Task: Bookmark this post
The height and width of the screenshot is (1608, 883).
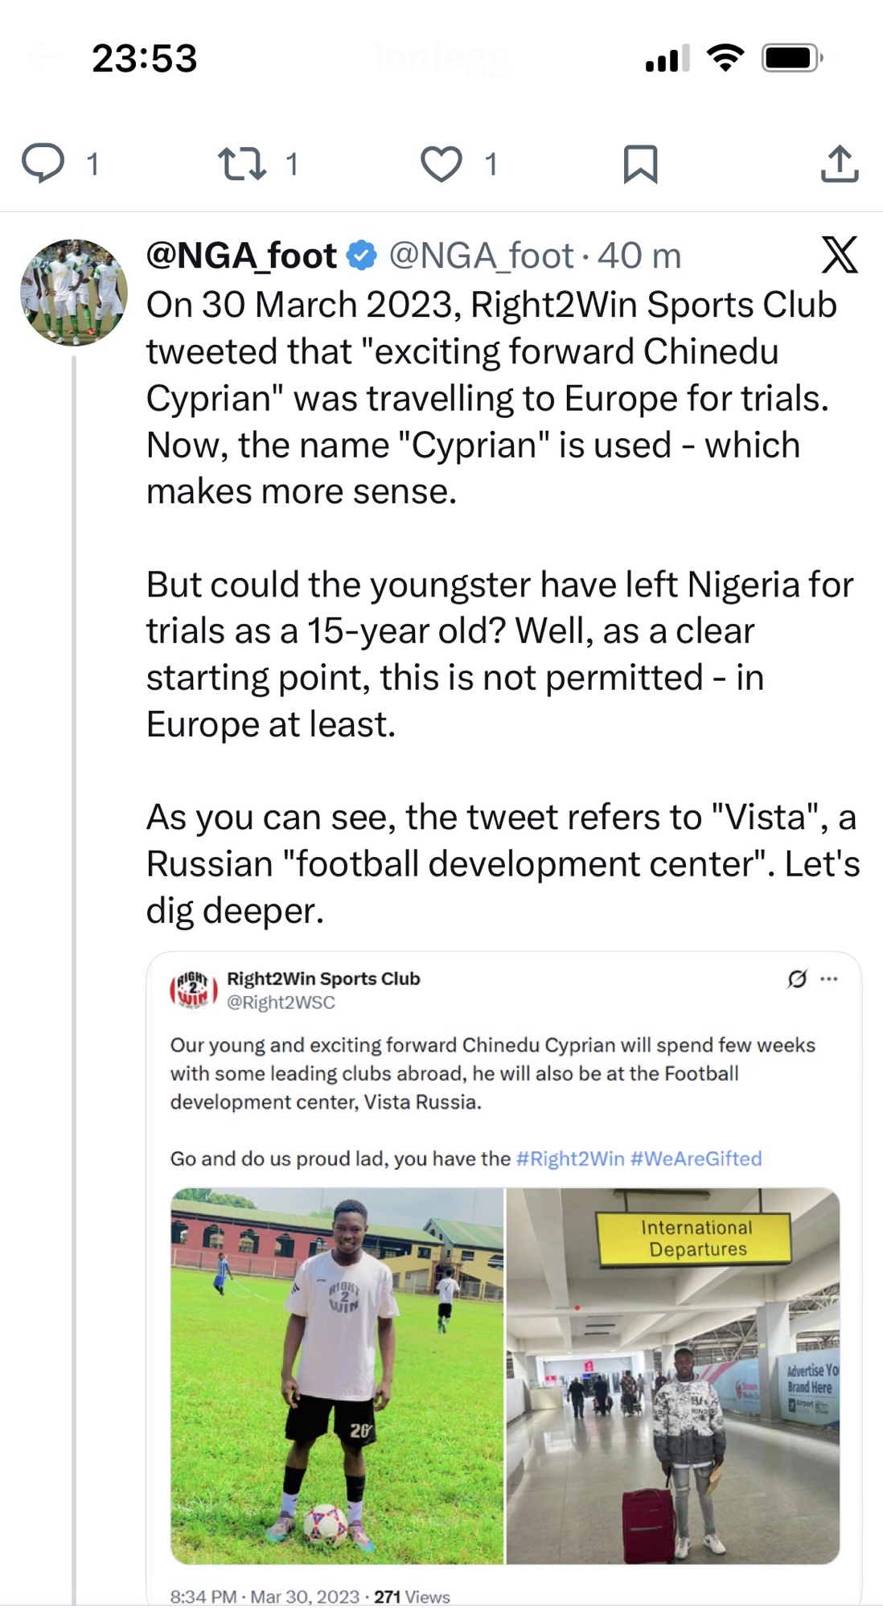Action: tap(640, 164)
